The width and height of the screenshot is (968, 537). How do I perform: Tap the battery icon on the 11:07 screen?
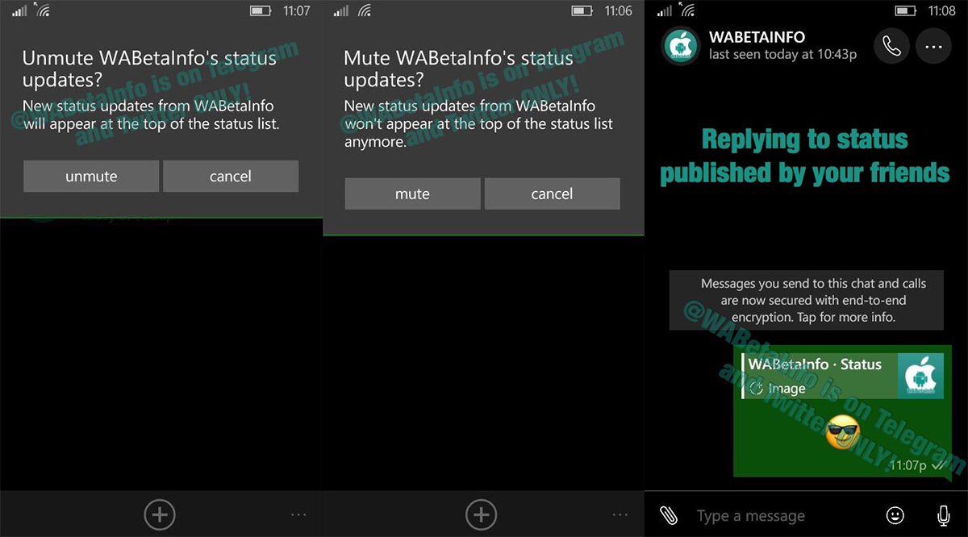click(261, 11)
